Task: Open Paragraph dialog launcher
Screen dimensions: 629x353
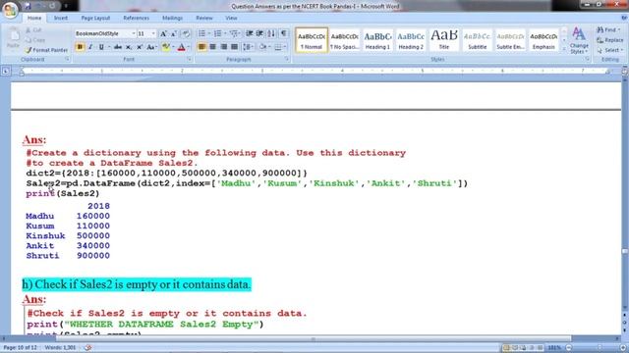Action: pos(287,59)
